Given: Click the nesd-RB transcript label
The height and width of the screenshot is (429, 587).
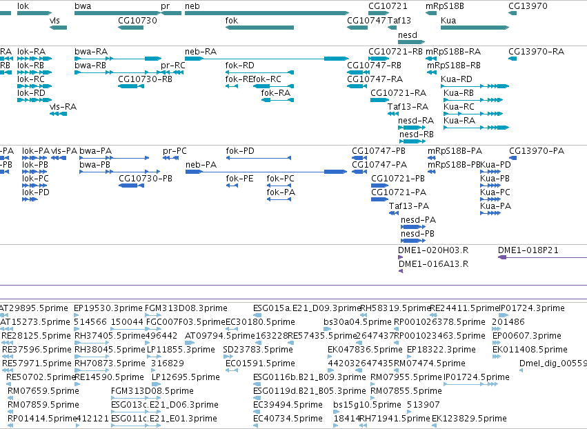Looking at the screenshot, I should coord(417,134).
